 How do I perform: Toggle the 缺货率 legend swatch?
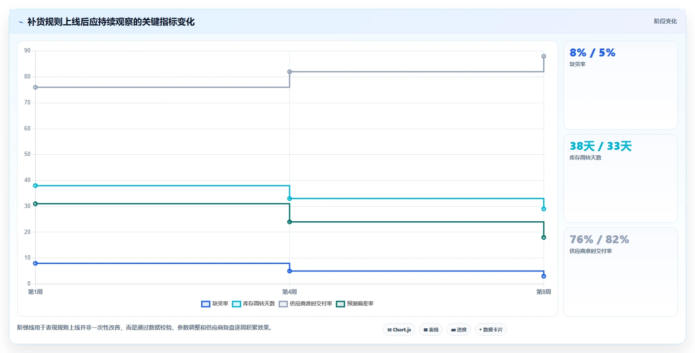(x=206, y=304)
